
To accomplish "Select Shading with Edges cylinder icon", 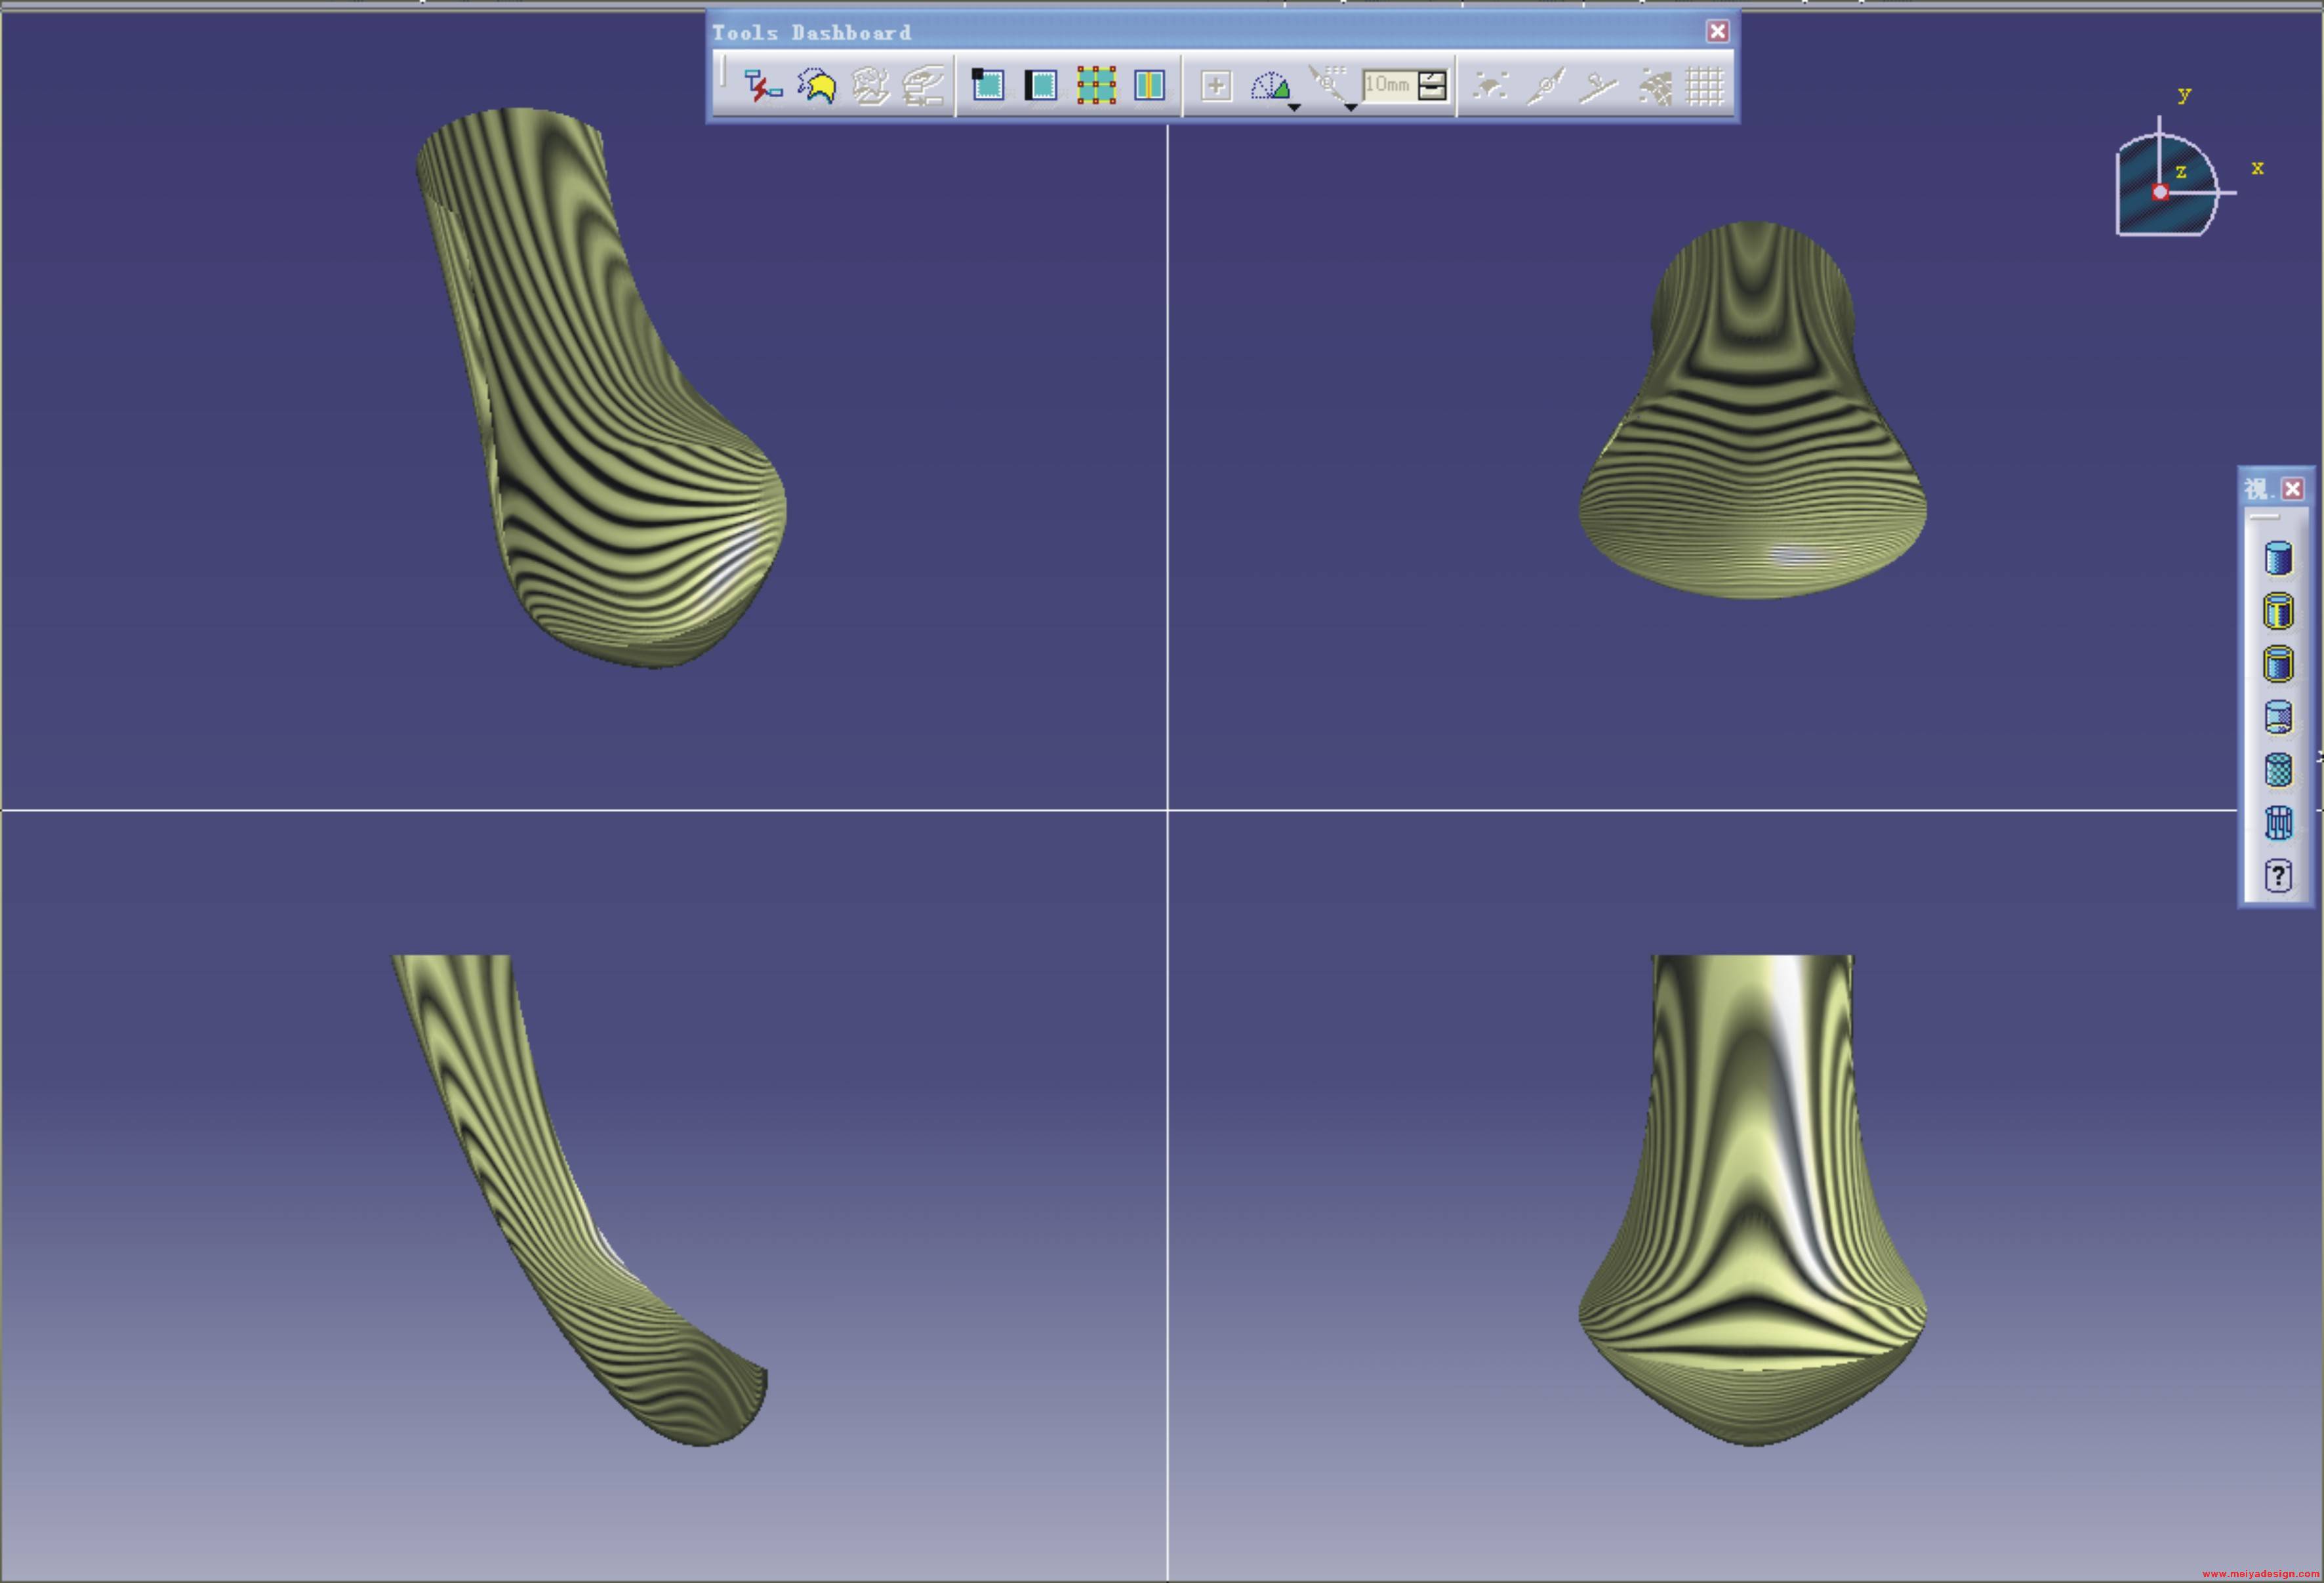I will [x=2278, y=611].
